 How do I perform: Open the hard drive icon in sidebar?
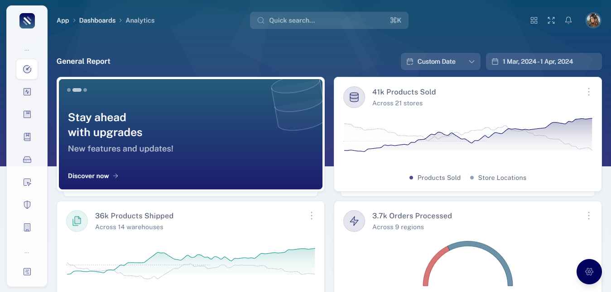tap(27, 160)
